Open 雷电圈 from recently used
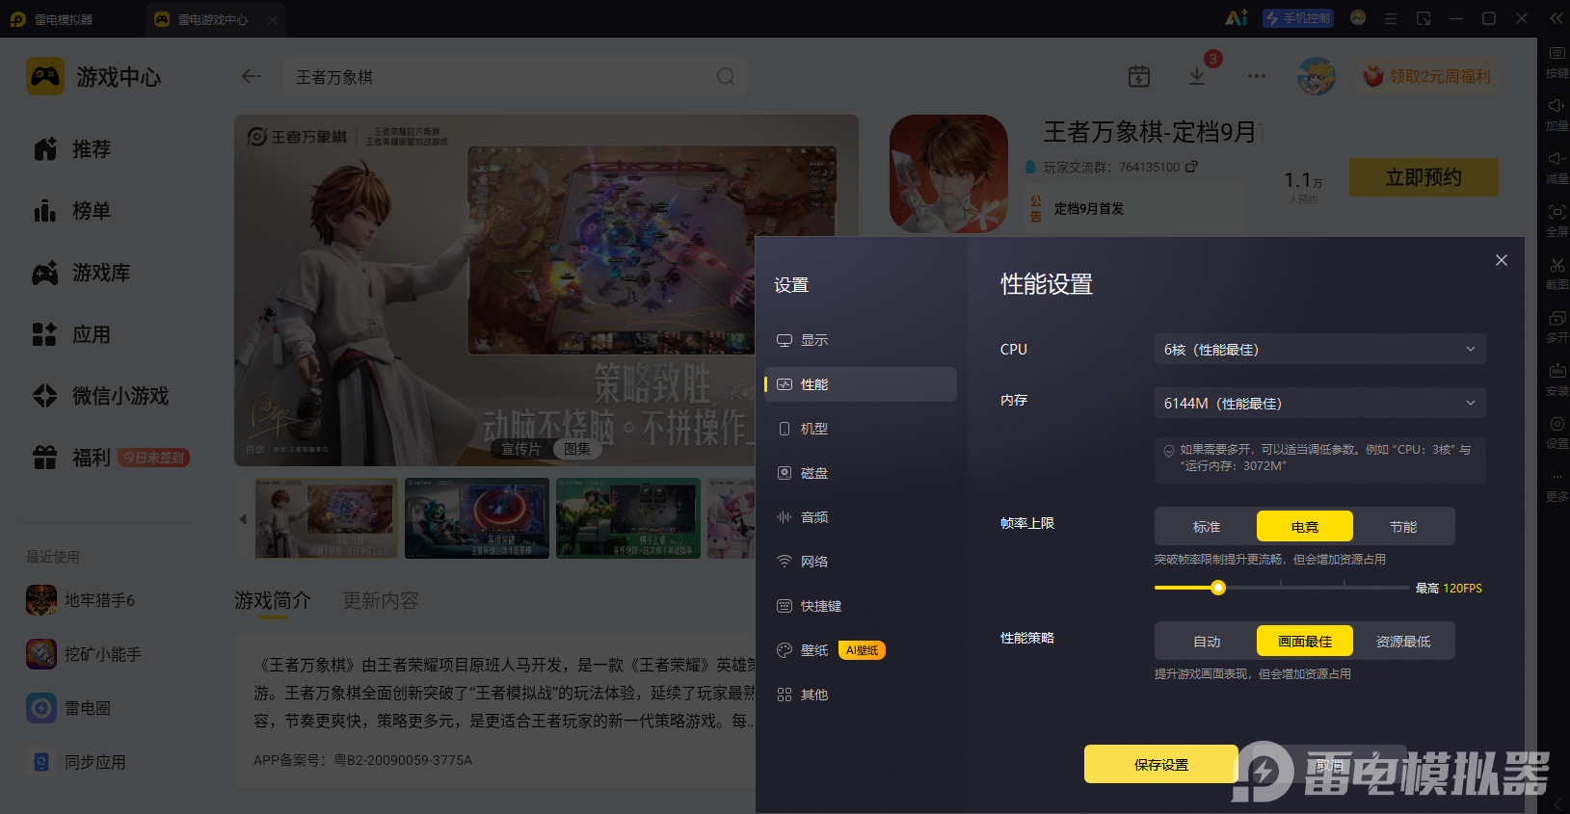This screenshot has height=814, width=1570. tap(68, 708)
